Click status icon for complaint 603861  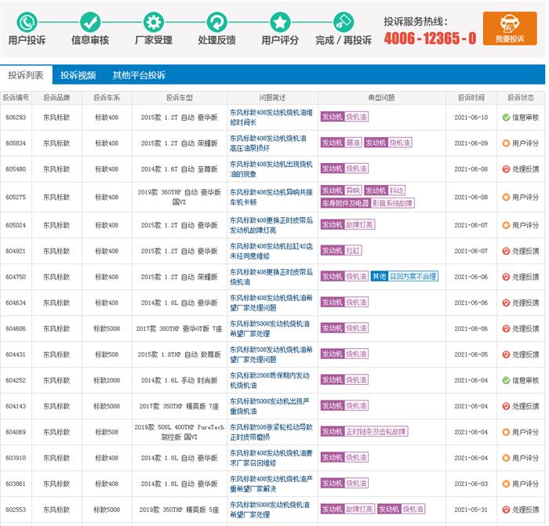point(506,484)
